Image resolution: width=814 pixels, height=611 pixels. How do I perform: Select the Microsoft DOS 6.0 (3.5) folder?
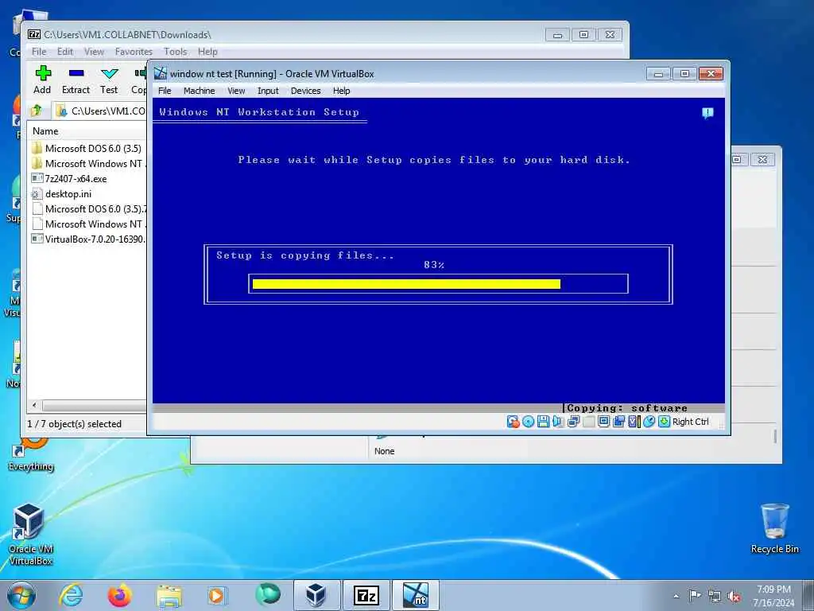(87, 148)
